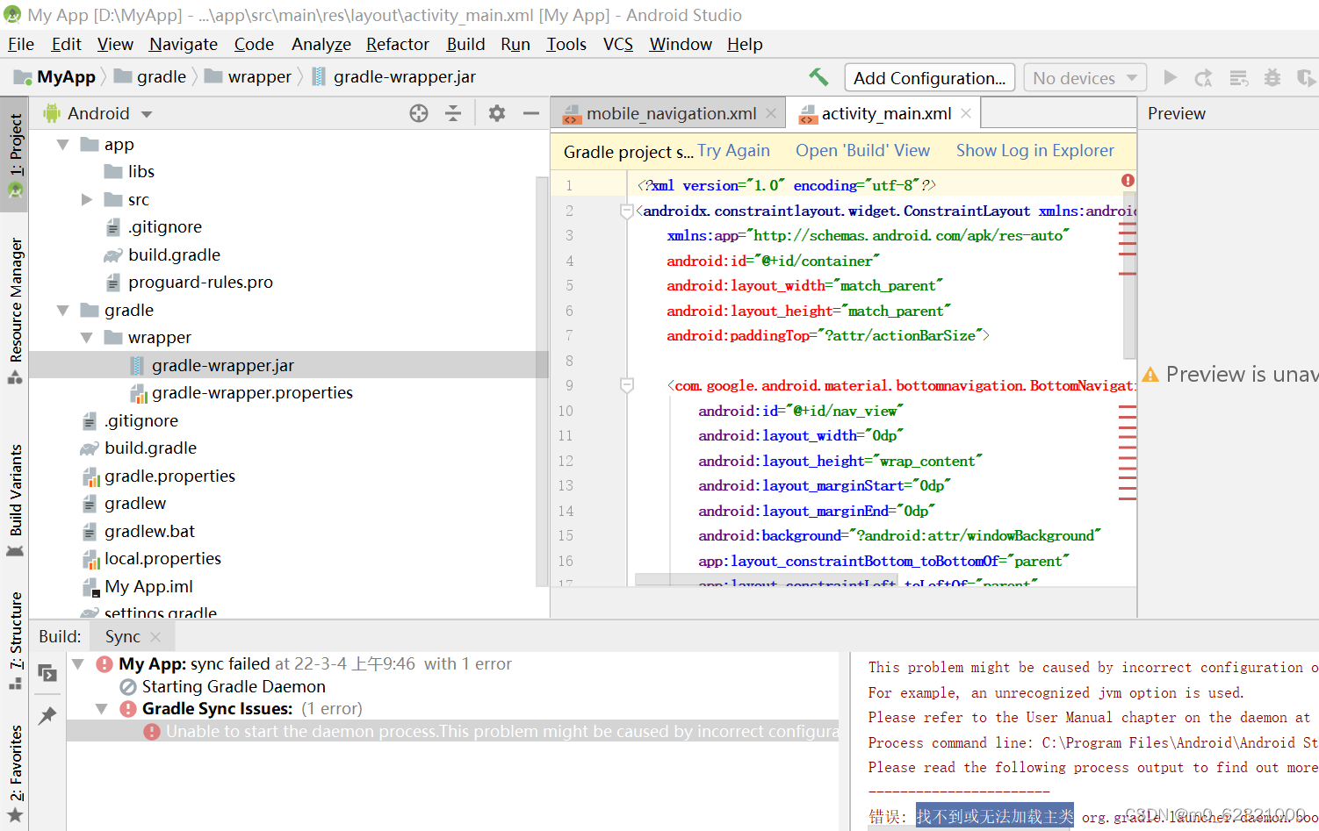Select app build.gradle file
This screenshot has height=831, width=1319.
(174, 254)
